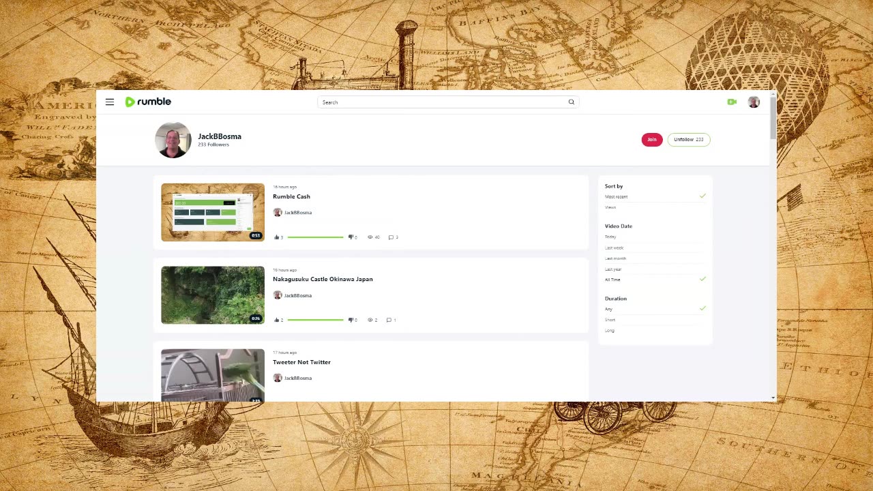Click the green upload video camera icon
Viewport: 873px width, 491px height.
point(732,102)
